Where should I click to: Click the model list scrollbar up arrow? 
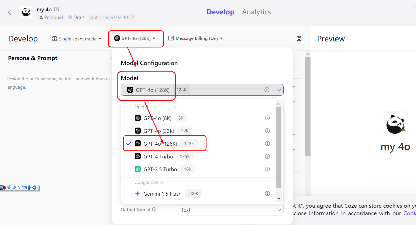pyautogui.click(x=279, y=104)
